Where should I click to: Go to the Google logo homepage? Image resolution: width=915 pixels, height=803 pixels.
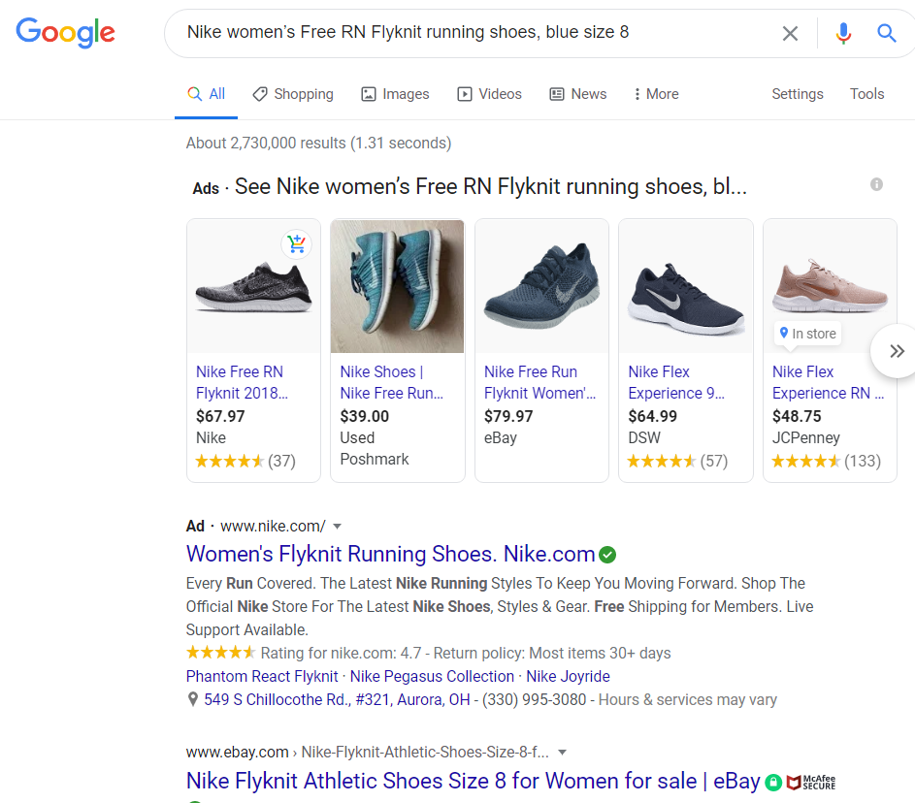(65, 33)
